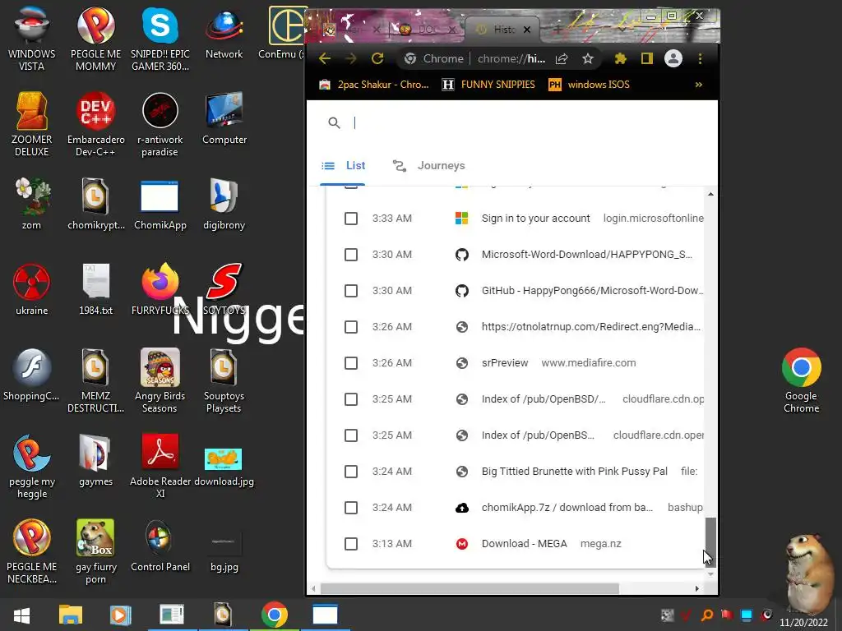Open the Download - MEGA history link

524,544
